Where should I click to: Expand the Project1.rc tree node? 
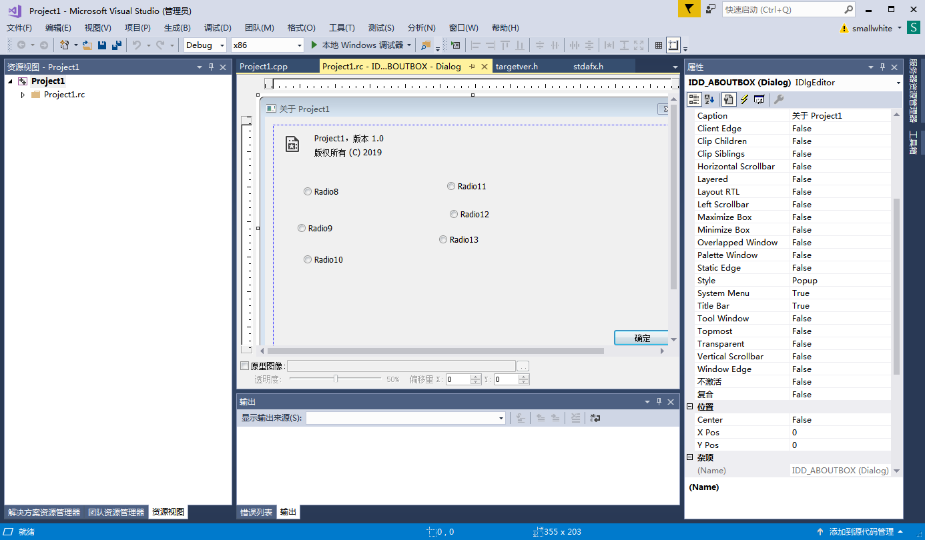pyautogui.click(x=23, y=95)
